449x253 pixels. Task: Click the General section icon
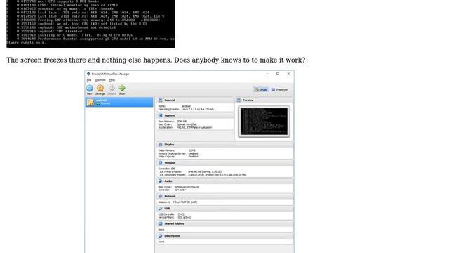tap(161, 100)
